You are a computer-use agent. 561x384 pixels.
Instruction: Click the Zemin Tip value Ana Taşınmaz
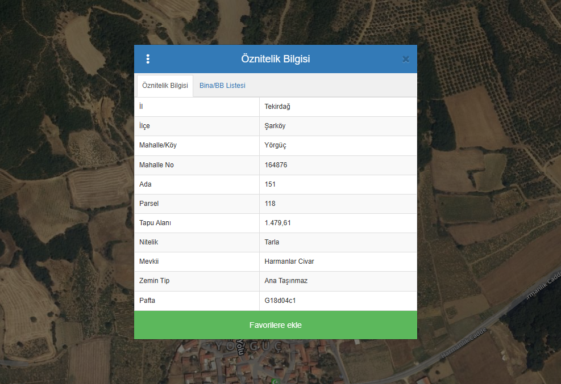click(286, 281)
